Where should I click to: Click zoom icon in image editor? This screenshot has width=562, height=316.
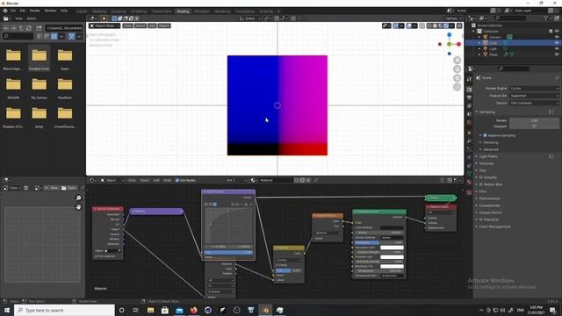click(x=78, y=197)
